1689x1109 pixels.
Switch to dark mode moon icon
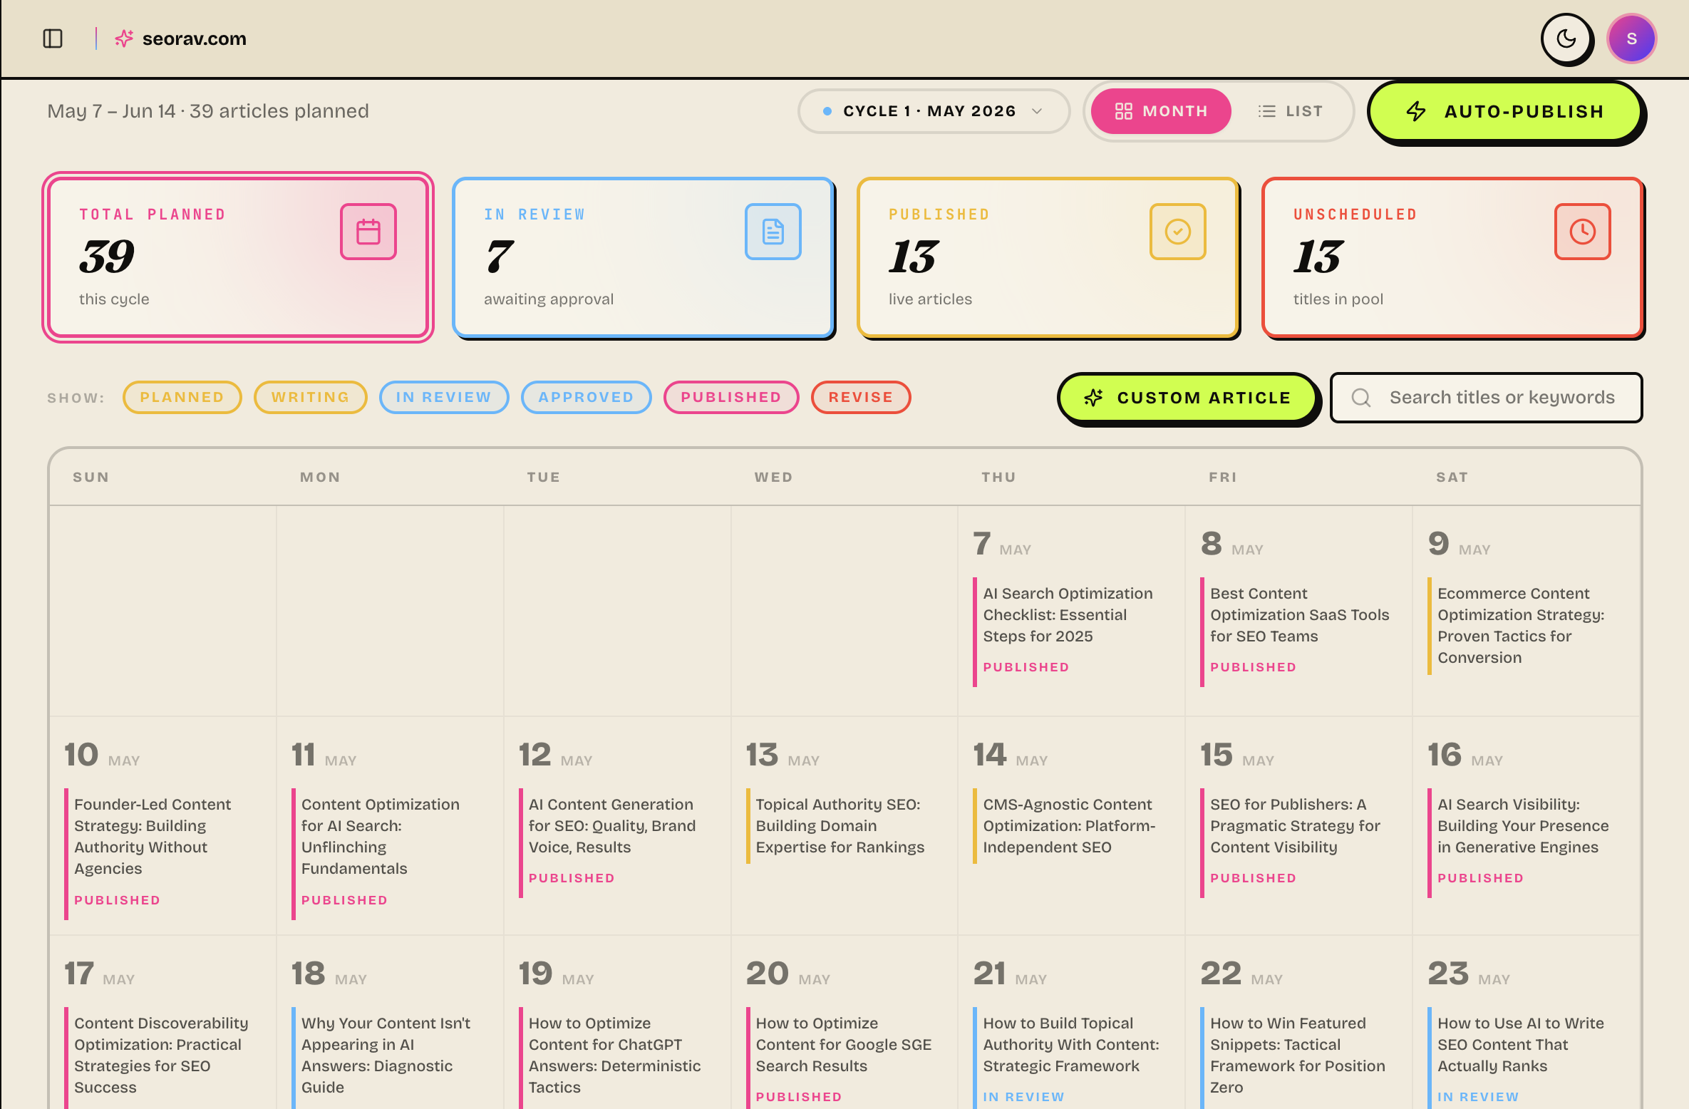coord(1566,38)
